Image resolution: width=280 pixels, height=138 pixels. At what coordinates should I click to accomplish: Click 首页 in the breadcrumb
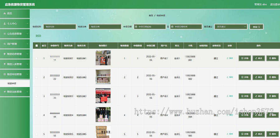(151, 16)
